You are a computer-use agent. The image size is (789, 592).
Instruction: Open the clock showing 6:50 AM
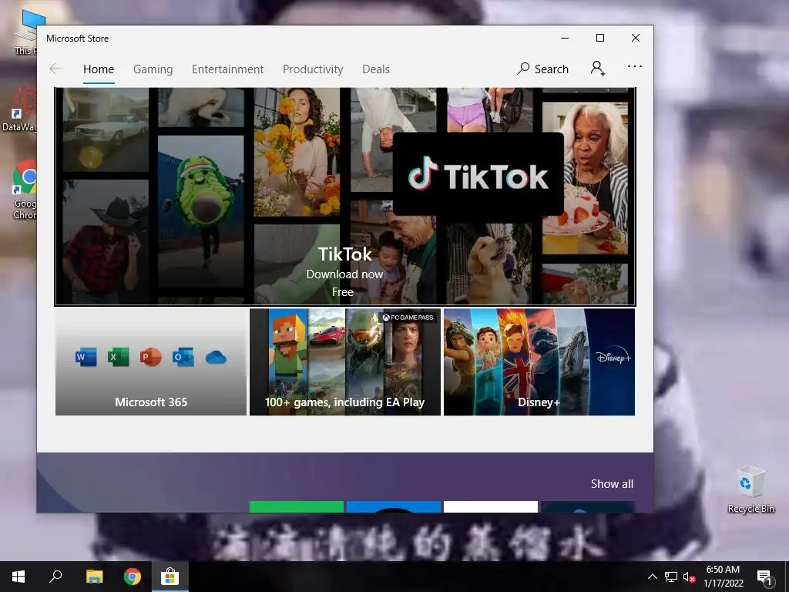tap(723, 577)
